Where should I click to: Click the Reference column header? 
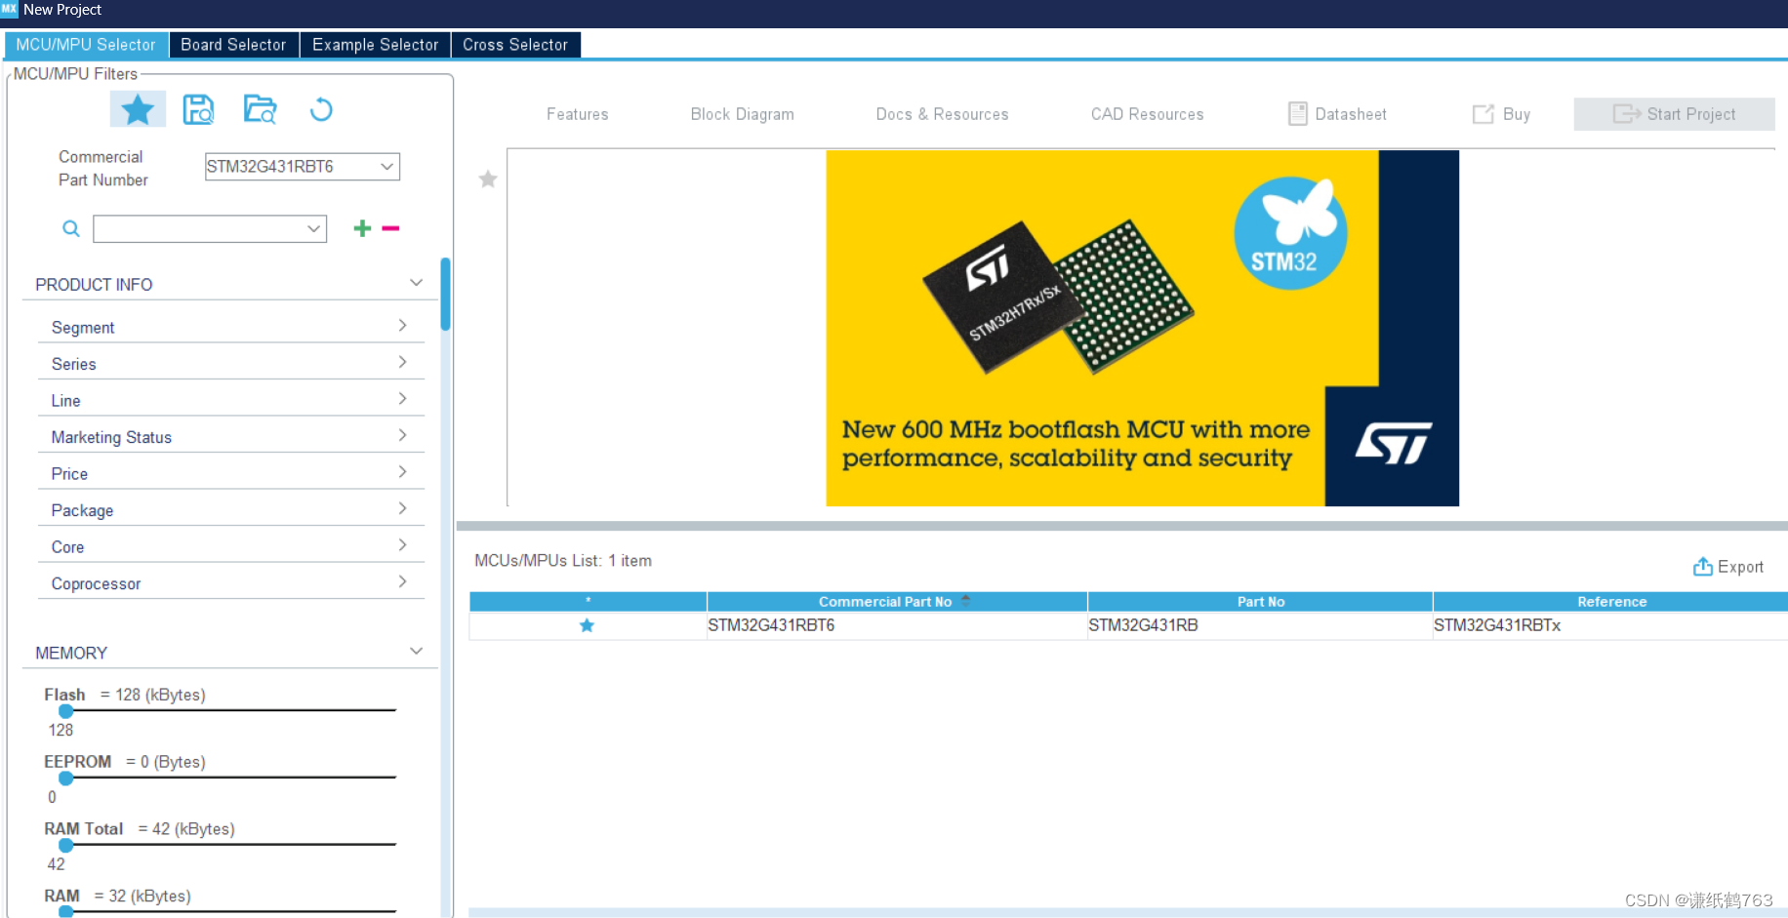point(1611,601)
